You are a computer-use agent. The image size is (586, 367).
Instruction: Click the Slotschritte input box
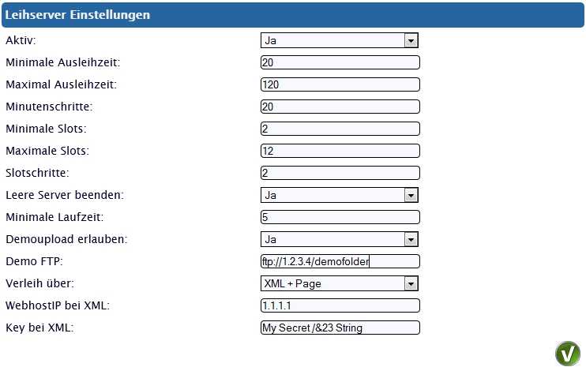[340, 173]
